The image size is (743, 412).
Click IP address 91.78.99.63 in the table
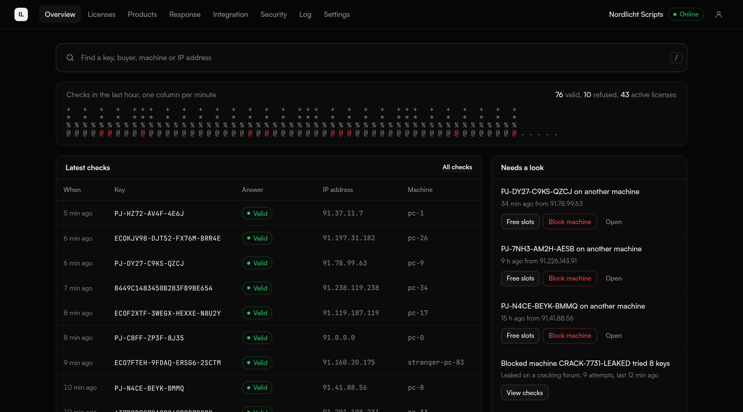(x=345, y=263)
